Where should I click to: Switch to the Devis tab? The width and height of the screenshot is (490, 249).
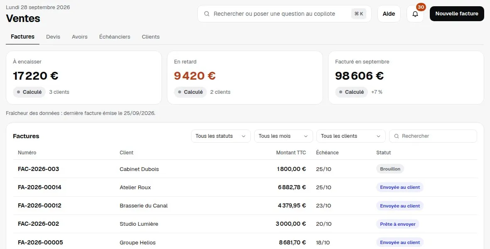(x=53, y=37)
